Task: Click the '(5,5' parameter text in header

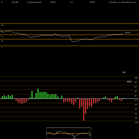Action: (71, 2)
